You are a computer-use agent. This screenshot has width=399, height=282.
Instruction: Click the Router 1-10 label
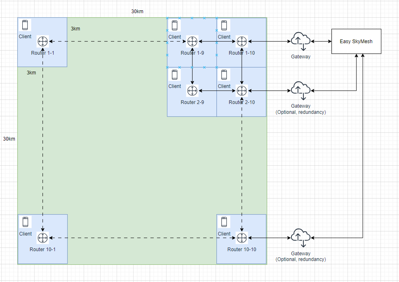coord(242,53)
